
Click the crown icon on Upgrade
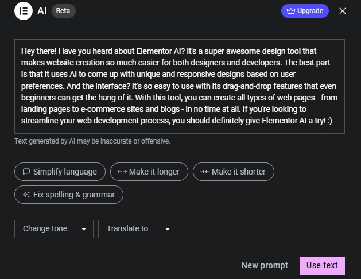point(290,11)
